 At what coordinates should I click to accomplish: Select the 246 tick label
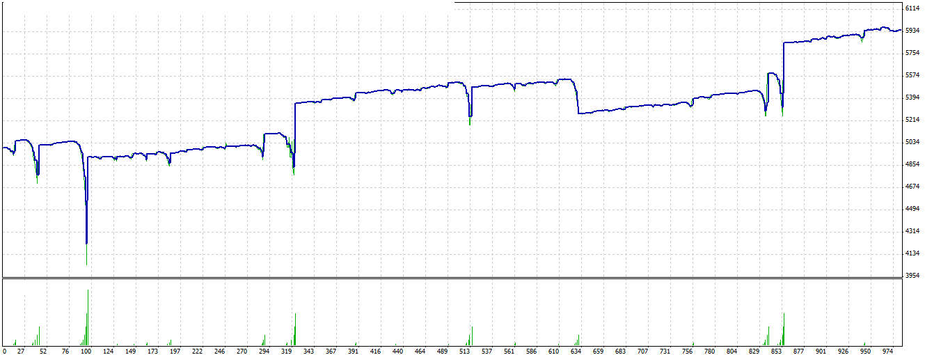pos(220,351)
